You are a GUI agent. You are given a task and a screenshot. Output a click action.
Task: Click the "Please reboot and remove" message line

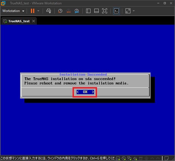pyautogui.click(x=76, y=83)
